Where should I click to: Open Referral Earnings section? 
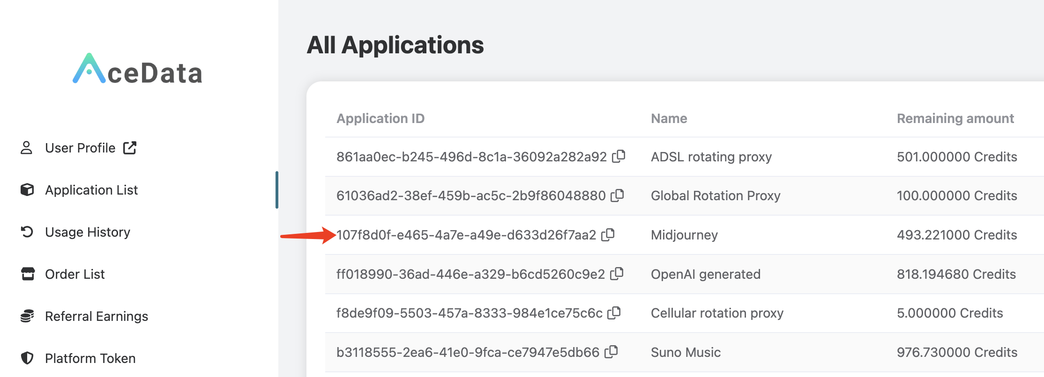(97, 316)
